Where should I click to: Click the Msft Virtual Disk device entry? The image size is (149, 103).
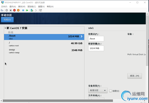click(136, 54)
